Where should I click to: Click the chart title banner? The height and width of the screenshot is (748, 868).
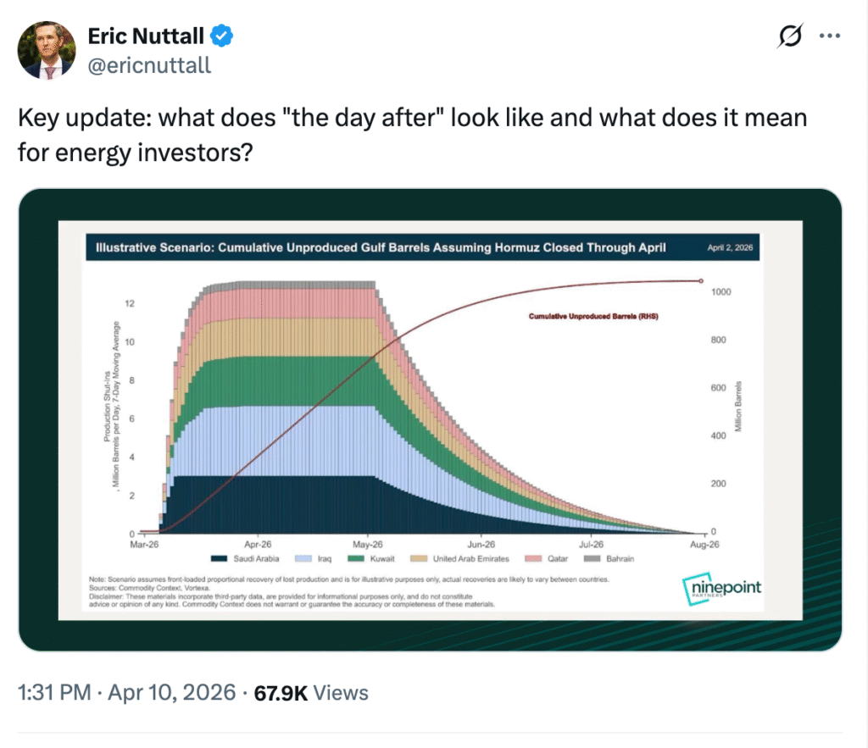coord(381,248)
